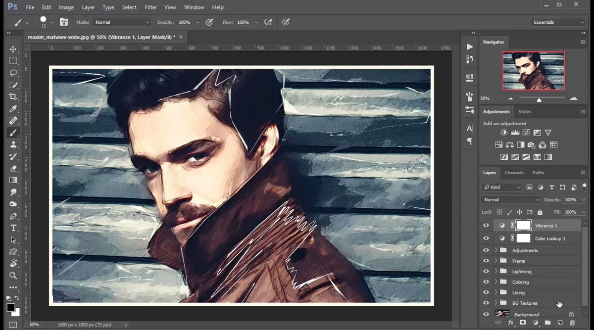Select the History Brush tool
This screenshot has width=594, height=330.
(13, 156)
